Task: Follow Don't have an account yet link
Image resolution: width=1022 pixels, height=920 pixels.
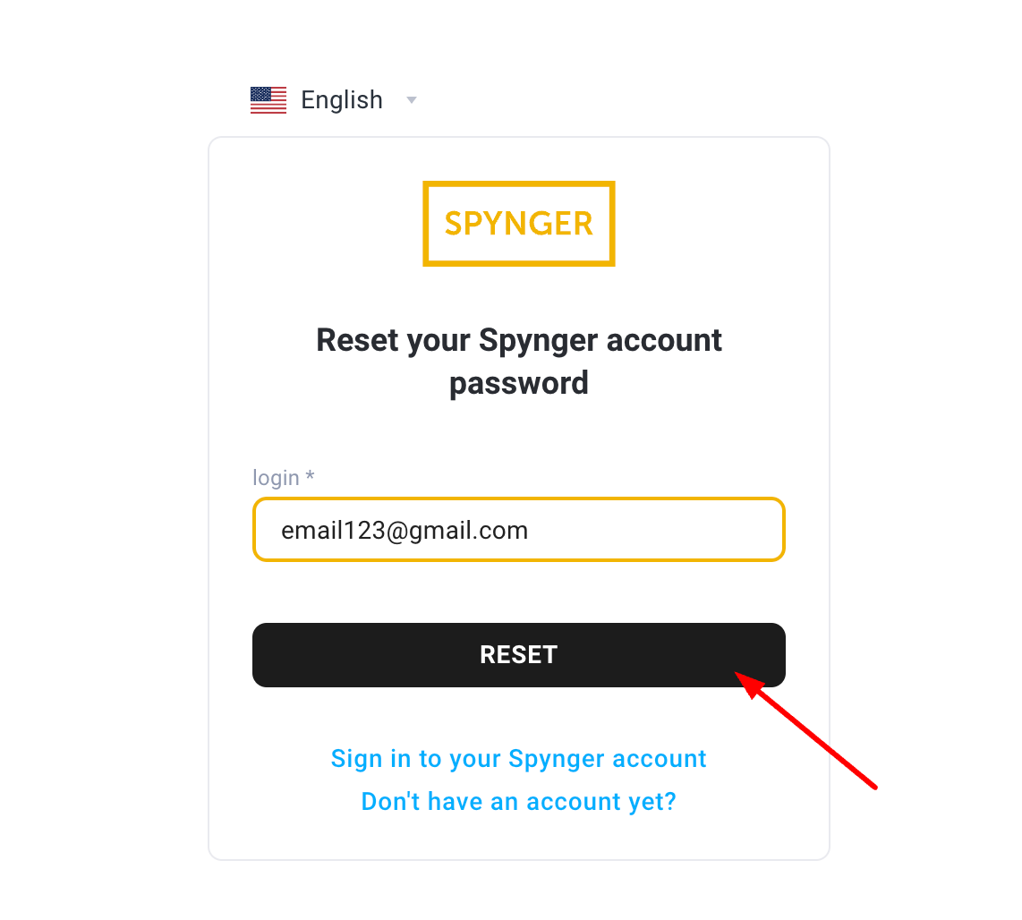Action: pos(519,801)
